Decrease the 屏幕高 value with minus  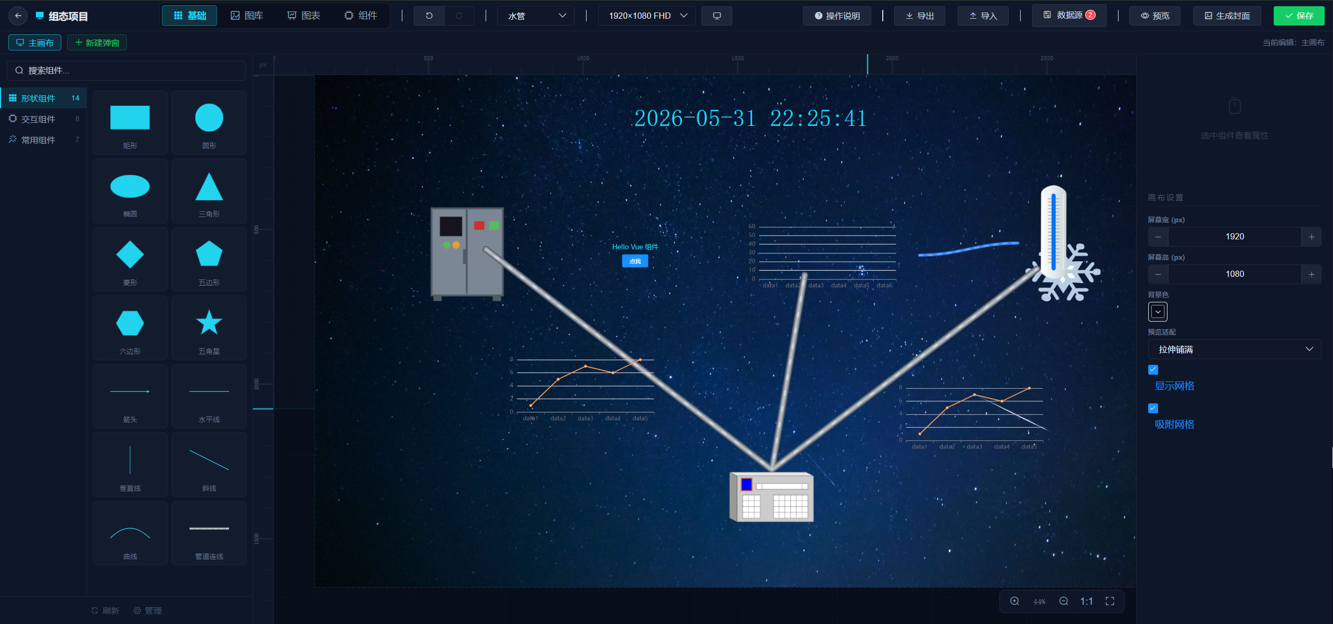1158,274
